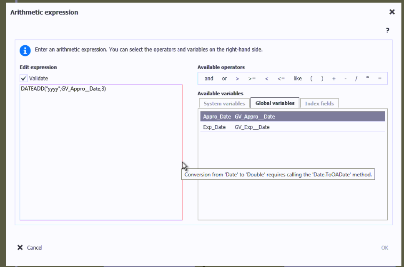Image resolution: width=404 pixels, height=267 pixels.
Task: Insert the greater-than operator
Action: (x=237, y=79)
